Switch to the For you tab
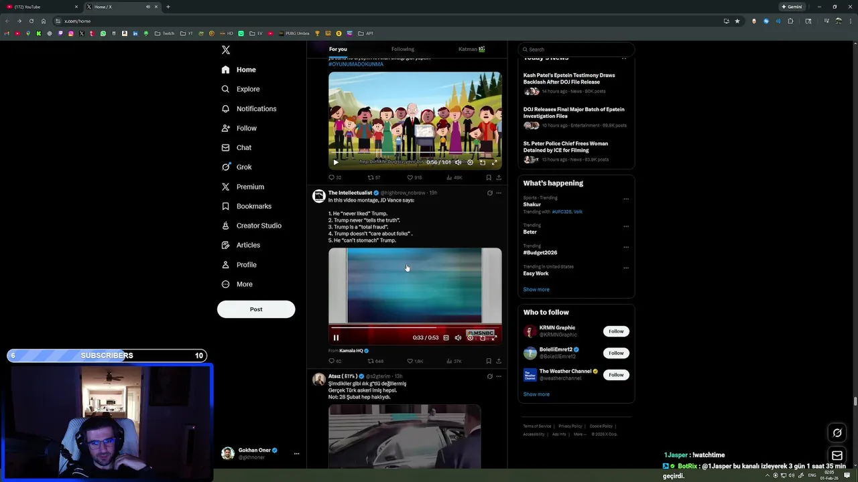Screen dimensions: 858x482 (x=338, y=49)
